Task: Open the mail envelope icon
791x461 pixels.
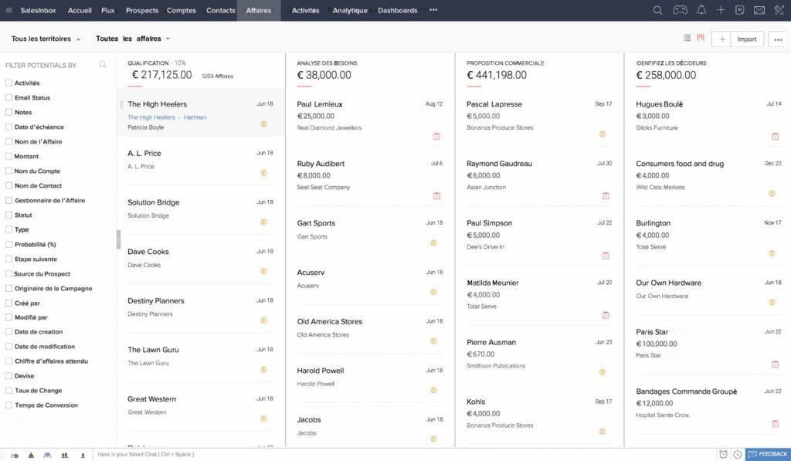Action: point(759,10)
